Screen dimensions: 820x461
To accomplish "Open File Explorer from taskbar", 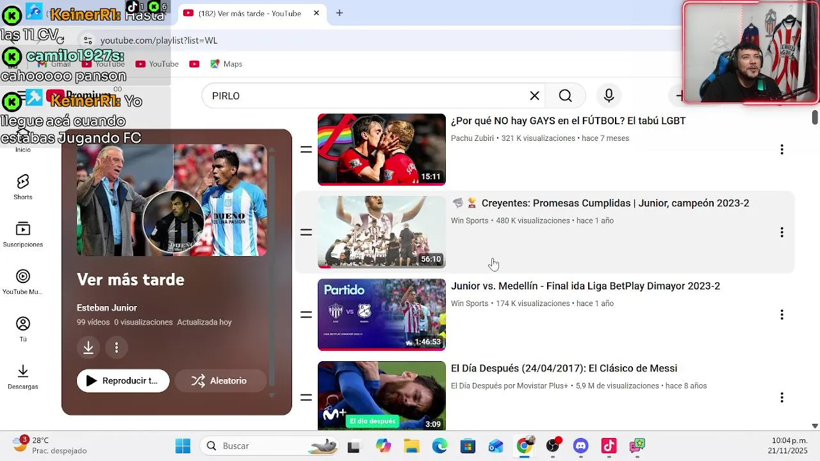I will (x=411, y=446).
